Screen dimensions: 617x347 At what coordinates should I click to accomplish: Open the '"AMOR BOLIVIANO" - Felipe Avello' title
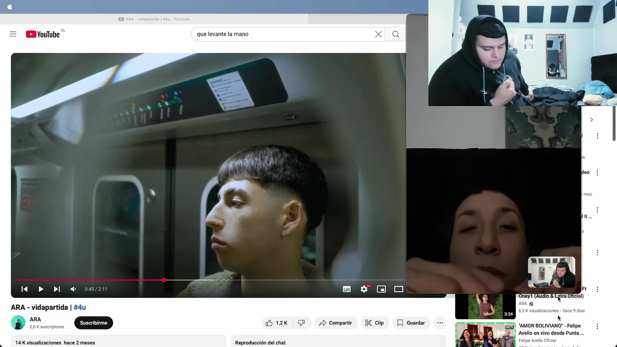[551, 329]
